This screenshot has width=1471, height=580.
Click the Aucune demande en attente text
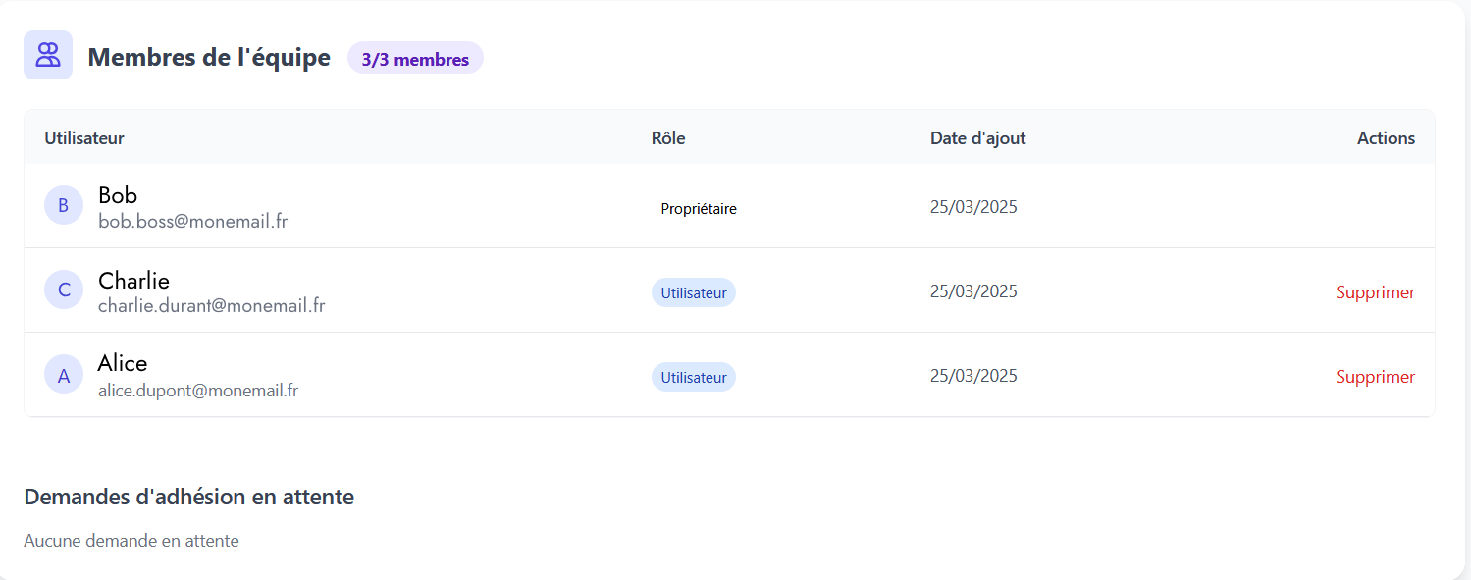(x=131, y=541)
